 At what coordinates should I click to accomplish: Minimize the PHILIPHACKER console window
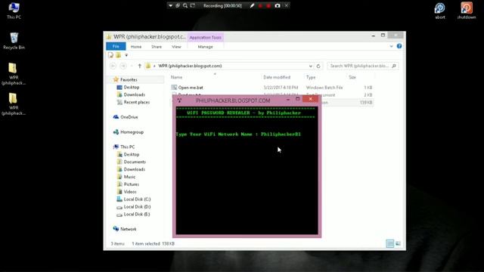click(x=287, y=99)
